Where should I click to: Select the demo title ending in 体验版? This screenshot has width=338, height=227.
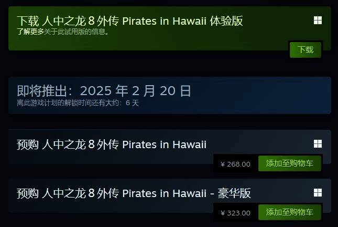[130, 21]
